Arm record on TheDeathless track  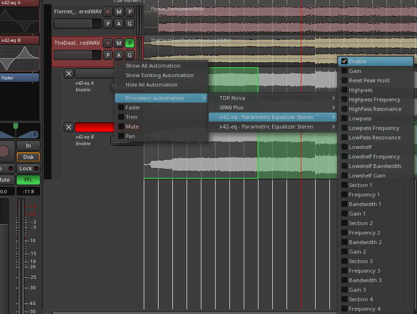point(108,43)
